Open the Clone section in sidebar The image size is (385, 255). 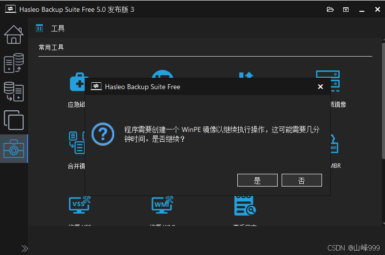click(x=14, y=120)
